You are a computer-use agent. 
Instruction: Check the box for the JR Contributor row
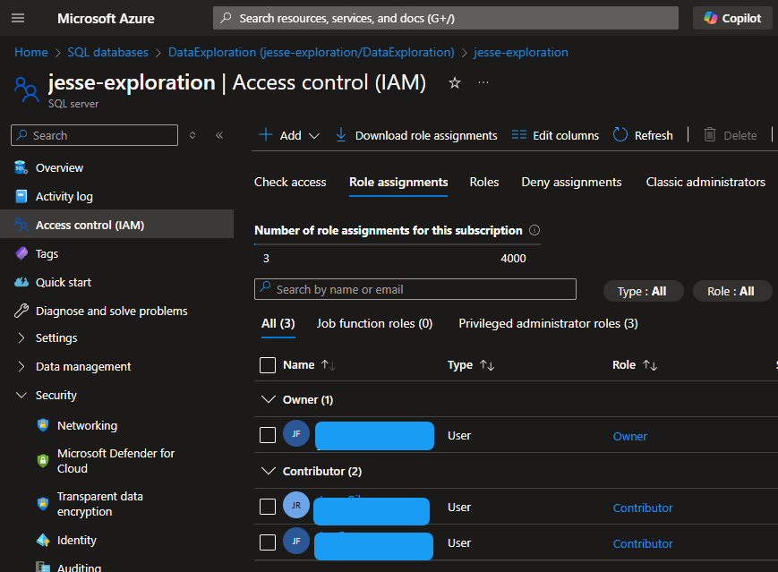[x=268, y=507]
